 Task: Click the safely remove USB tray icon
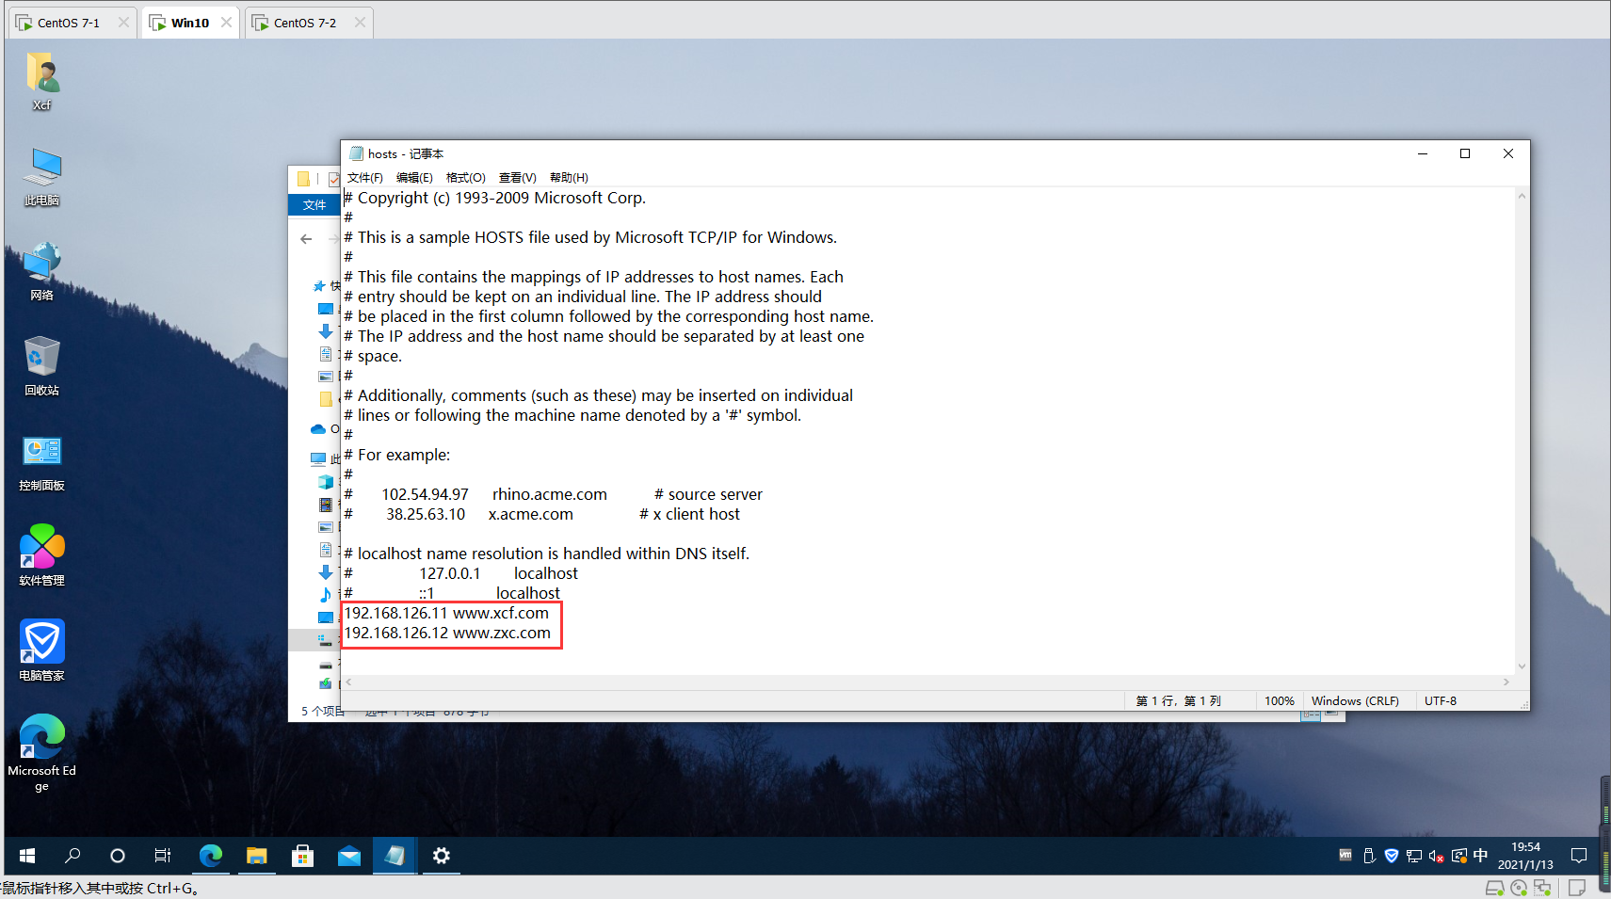(x=1369, y=856)
